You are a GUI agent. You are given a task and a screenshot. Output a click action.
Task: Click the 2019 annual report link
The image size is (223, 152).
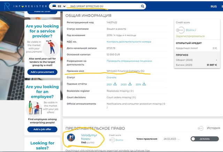(x=138, y=84)
